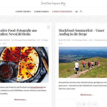This screenshot has height=107, width=107.
Task: Open the Unsere Themen menu
Action: click(x=23, y=12)
